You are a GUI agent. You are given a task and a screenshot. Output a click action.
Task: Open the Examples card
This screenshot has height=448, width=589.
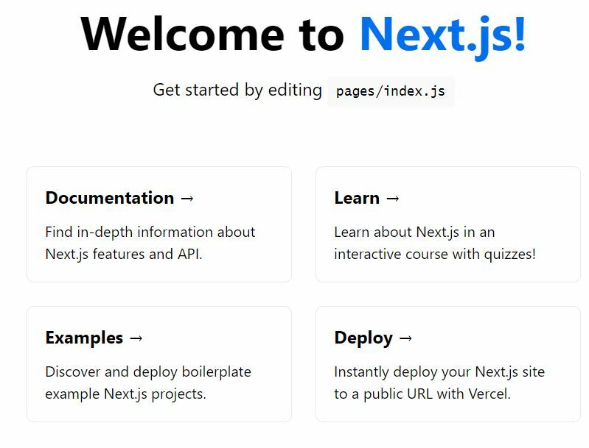coord(159,364)
